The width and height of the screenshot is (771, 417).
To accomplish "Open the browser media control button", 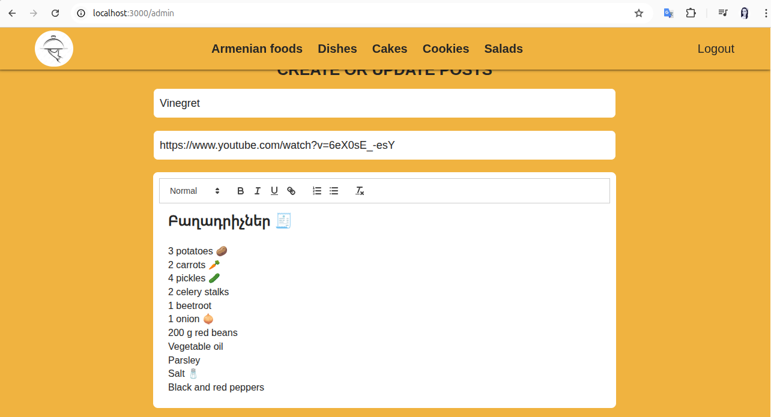I will point(723,13).
